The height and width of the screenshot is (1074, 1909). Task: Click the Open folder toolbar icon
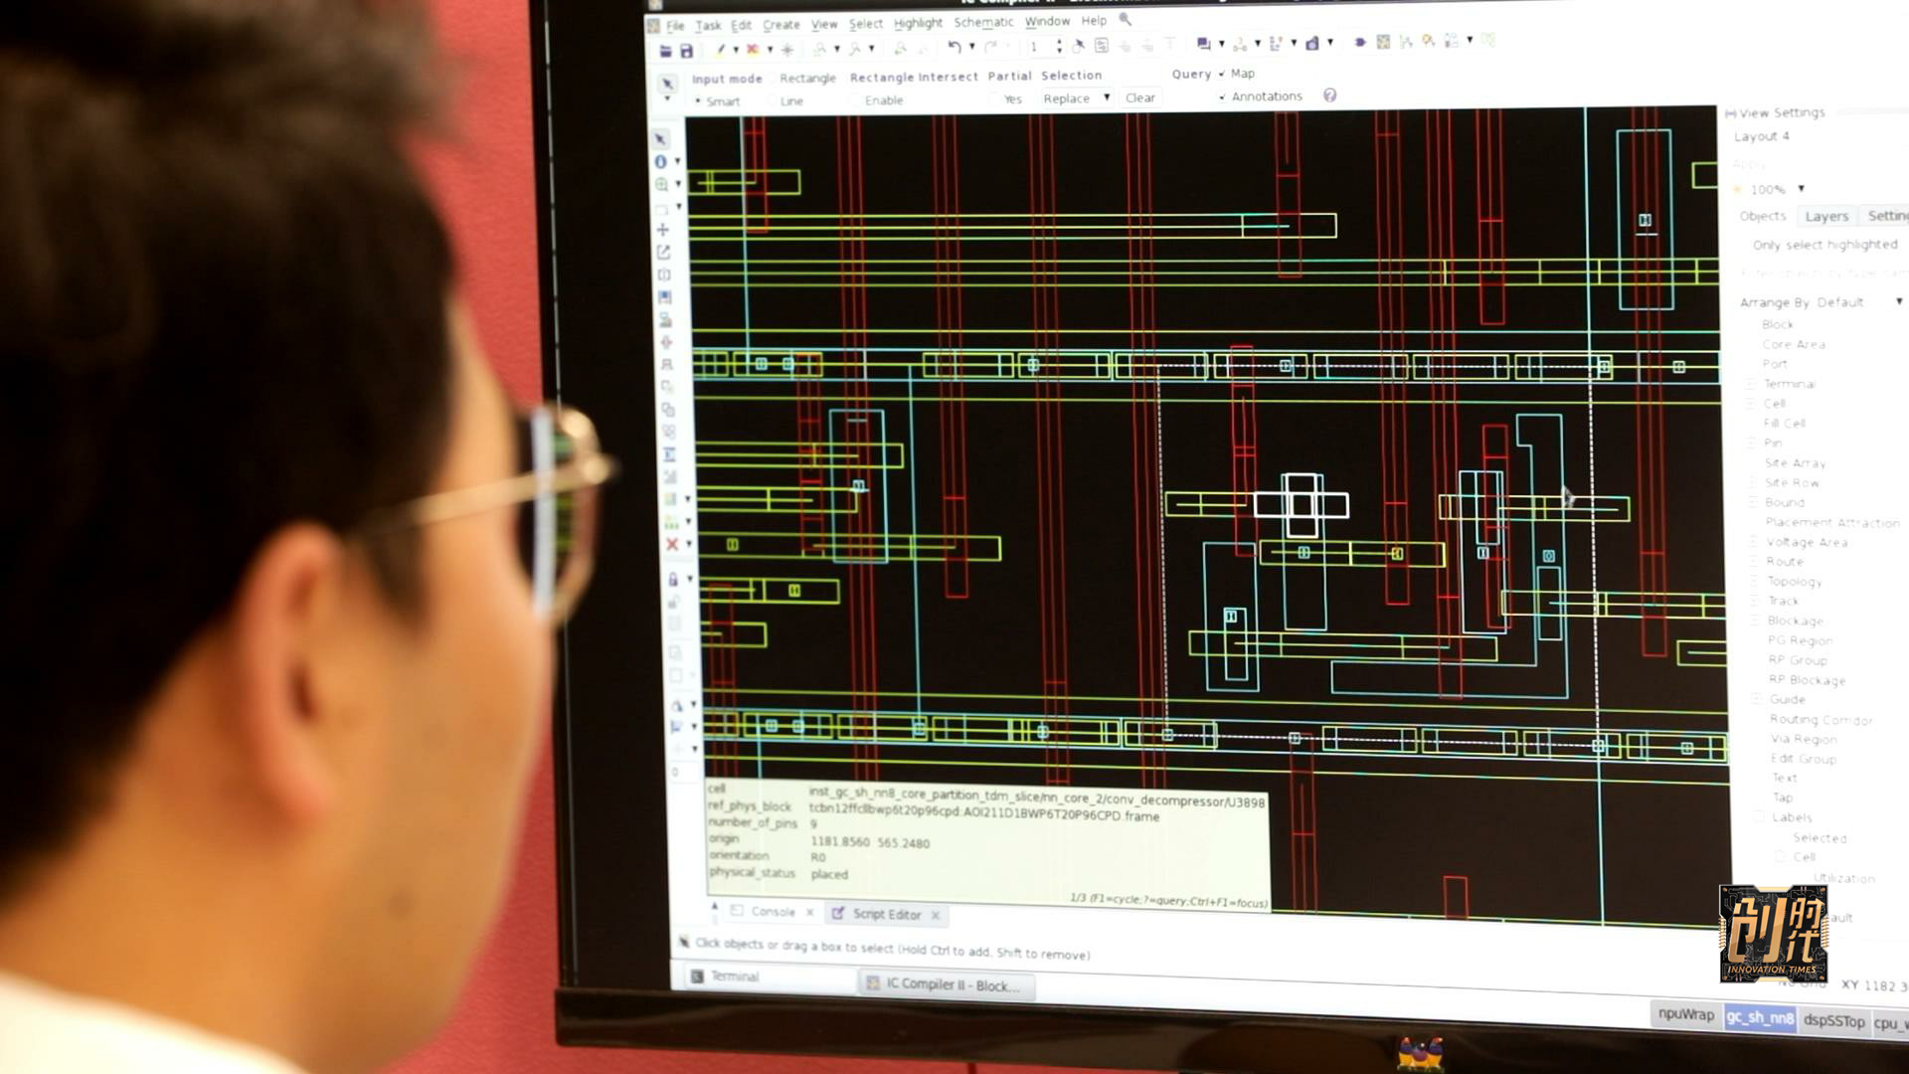point(665,51)
